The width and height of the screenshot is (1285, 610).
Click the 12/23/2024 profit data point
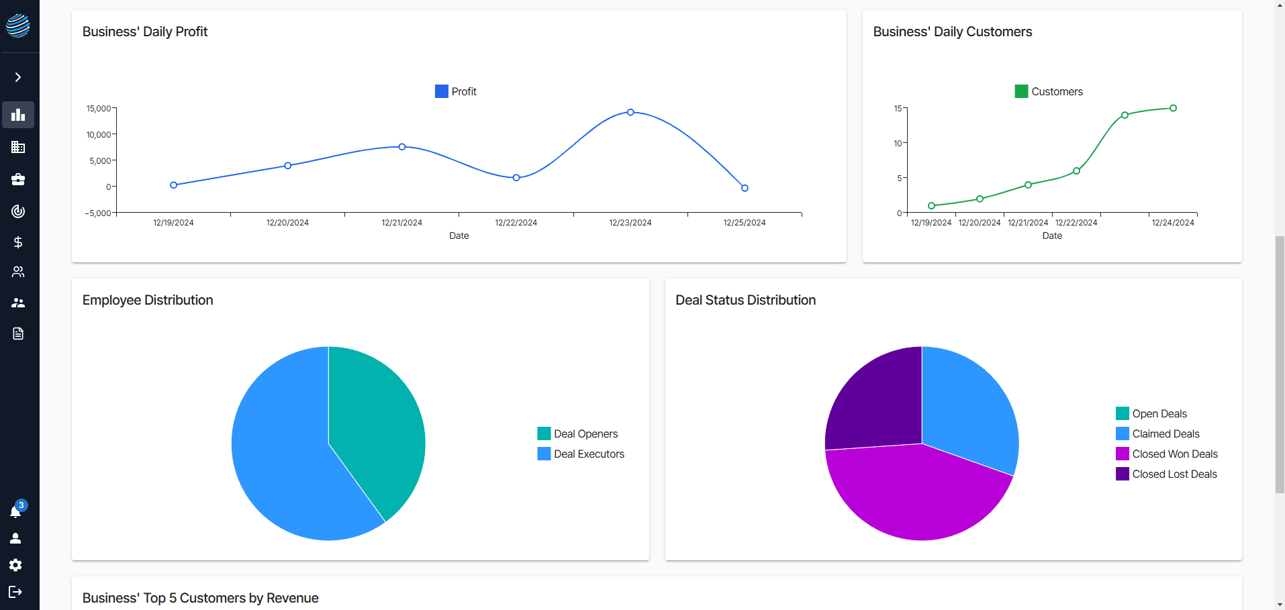click(630, 112)
